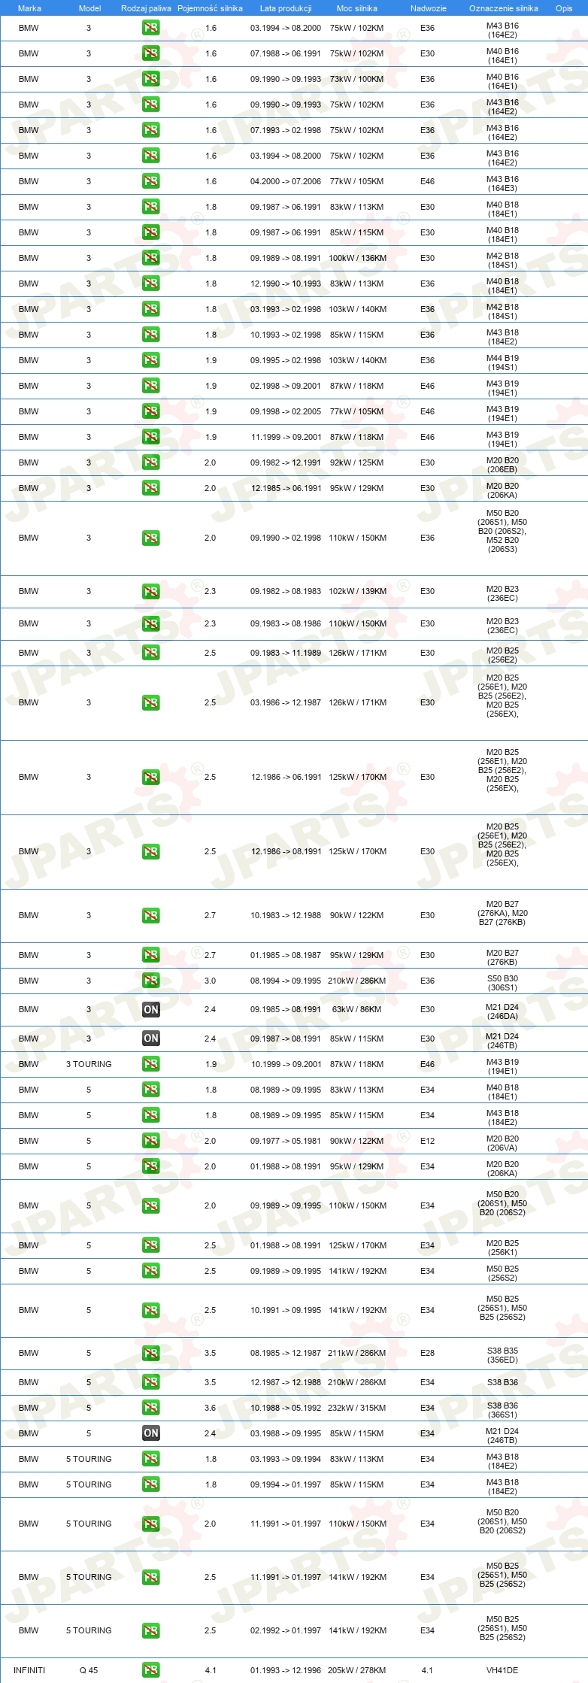Click the 232kW / 315KM power cell
This screenshot has height=1683, width=588.
[x=357, y=1408]
